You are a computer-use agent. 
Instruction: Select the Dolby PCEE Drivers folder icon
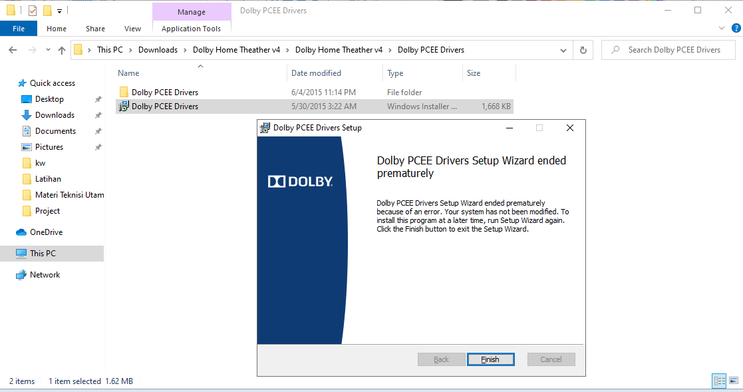[x=124, y=92]
